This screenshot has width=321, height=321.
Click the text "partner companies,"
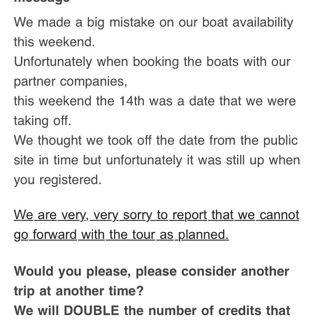tap(70, 82)
